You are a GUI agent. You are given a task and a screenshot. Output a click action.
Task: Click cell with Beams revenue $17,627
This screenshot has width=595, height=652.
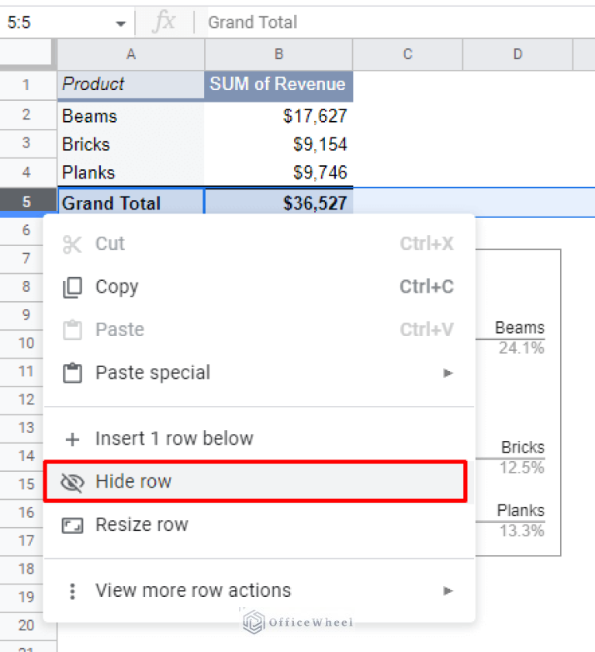pos(278,116)
